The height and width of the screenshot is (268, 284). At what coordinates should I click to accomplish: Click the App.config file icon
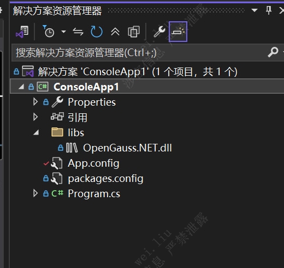[x=57, y=163]
